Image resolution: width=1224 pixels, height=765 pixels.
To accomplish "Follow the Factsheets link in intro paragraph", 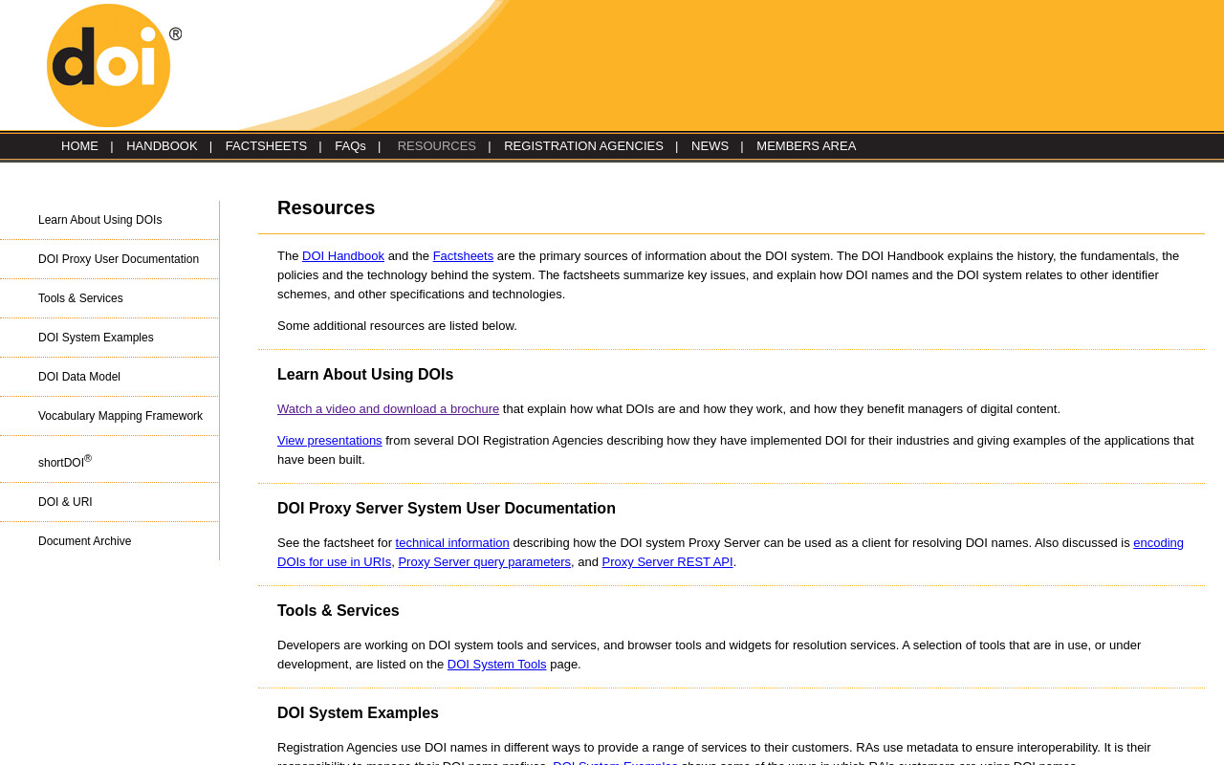I will (463, 256).
